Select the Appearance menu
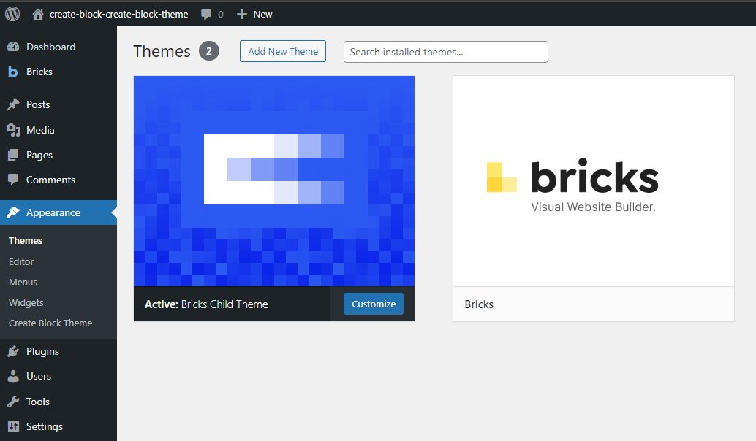 pos(58,212)
